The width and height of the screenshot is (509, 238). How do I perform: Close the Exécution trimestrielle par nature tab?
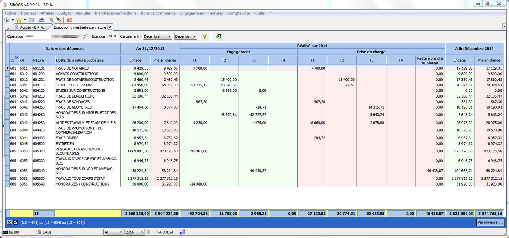click(110, 27)
